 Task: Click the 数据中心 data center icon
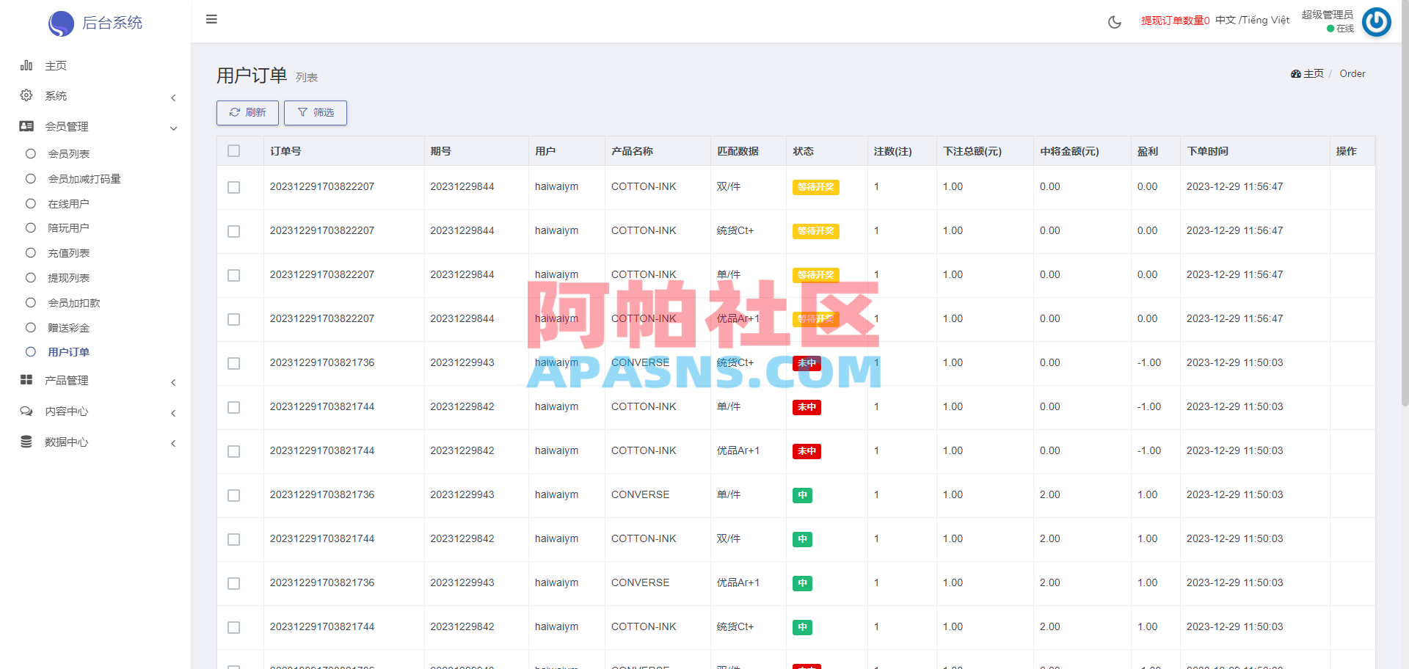26,442
